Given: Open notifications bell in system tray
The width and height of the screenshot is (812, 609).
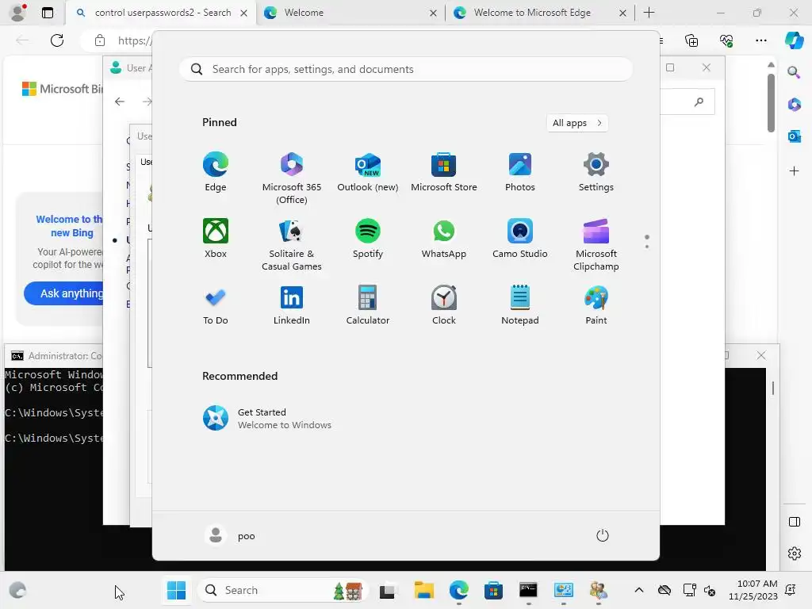Looking at the screenshot, I should tap(791, 590).
